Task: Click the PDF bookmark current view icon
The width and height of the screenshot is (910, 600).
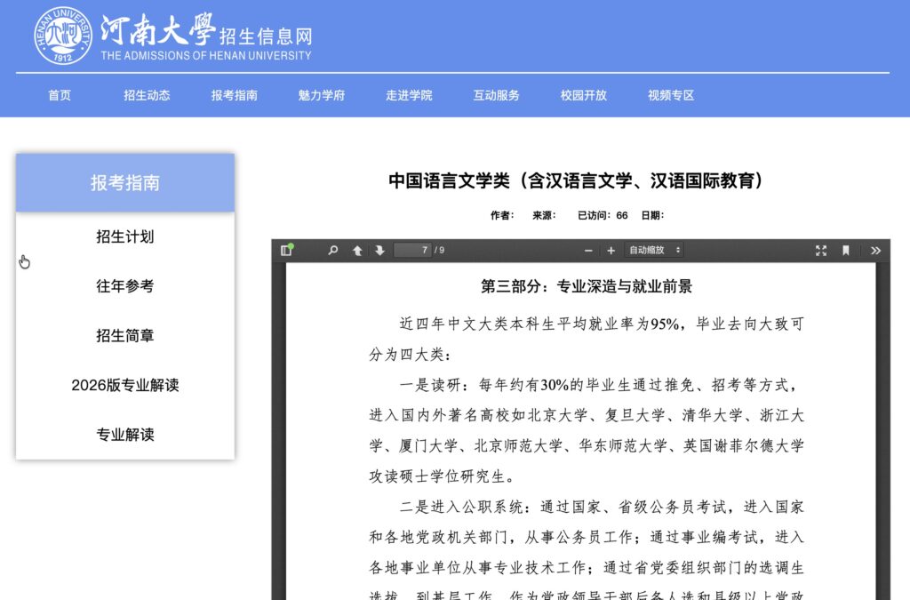Action: click(x=846, y=250)
